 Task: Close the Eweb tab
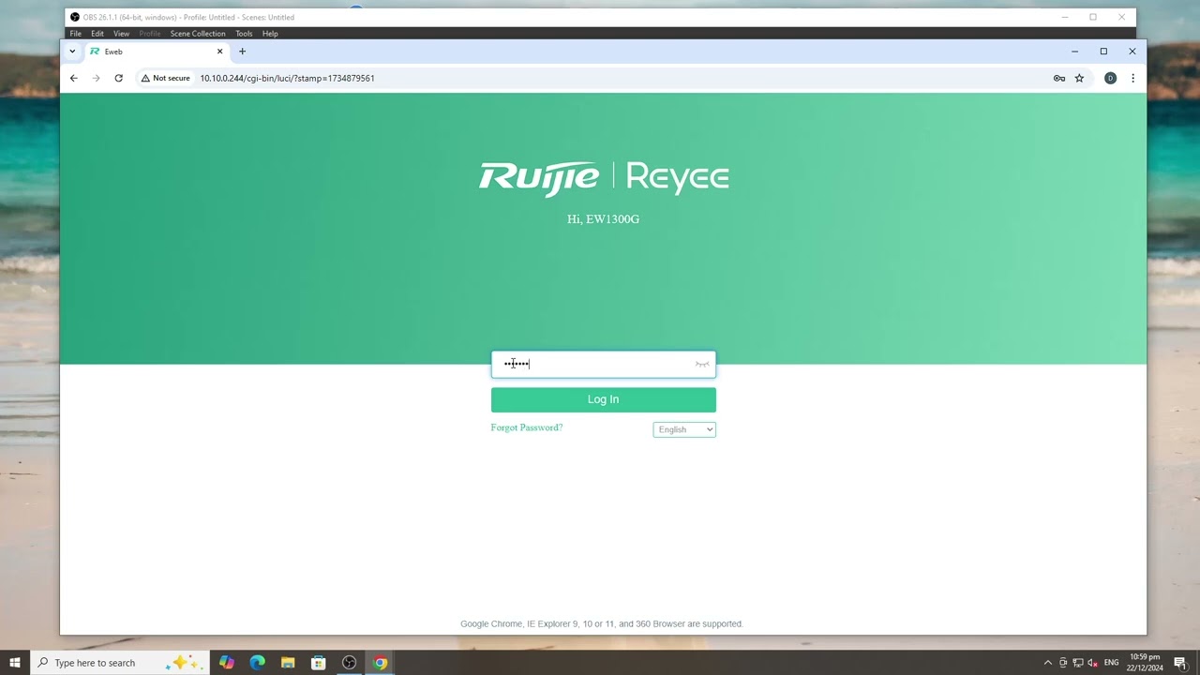coord(220,52)
